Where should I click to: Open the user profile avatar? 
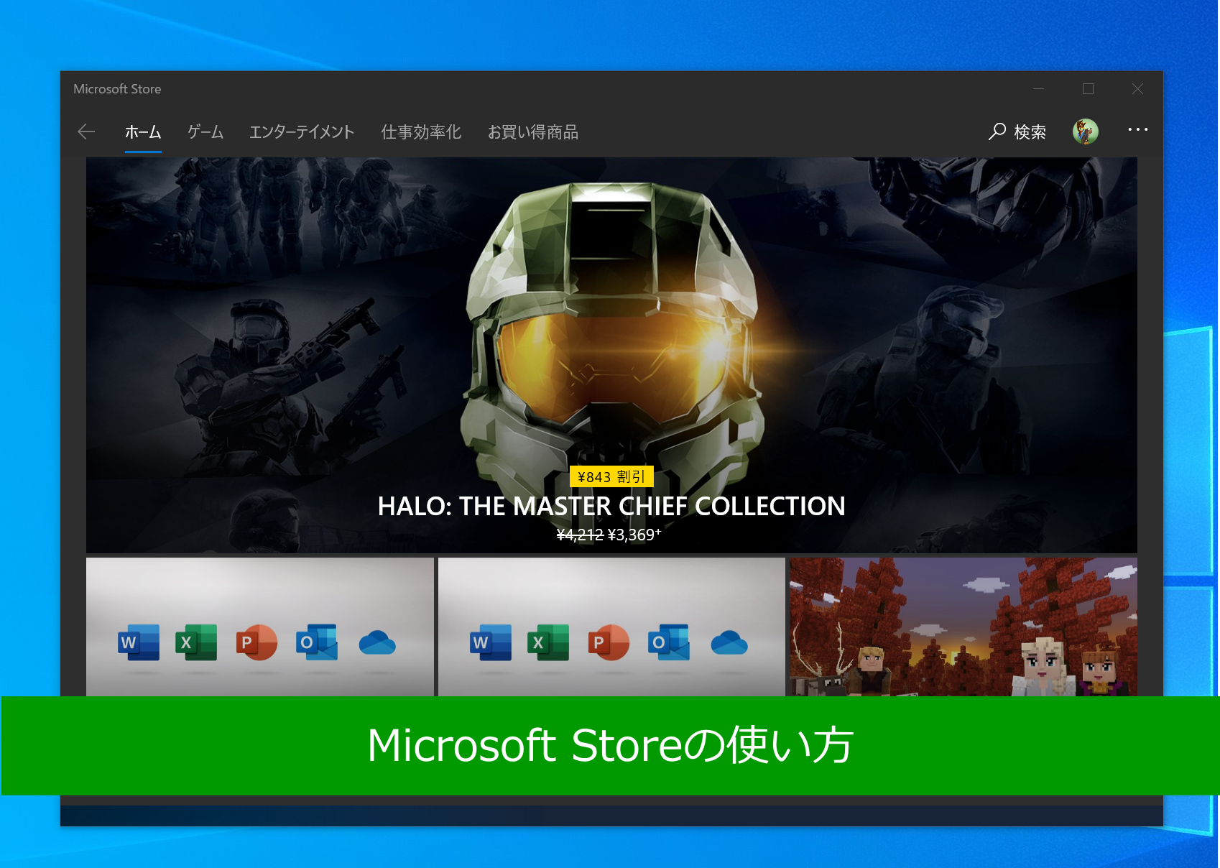(1086, 131)
